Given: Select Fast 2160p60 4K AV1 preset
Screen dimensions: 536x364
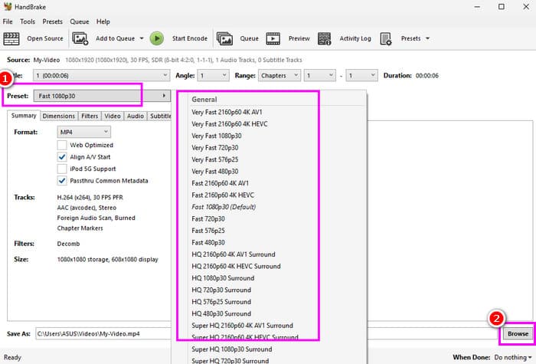Looking at the screenshot, I should point(221,183).
